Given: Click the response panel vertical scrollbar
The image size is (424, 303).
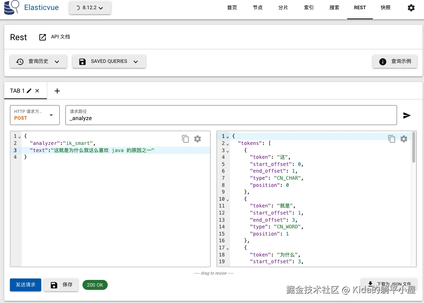Looking at the screenshot, I should coord(413,147).
